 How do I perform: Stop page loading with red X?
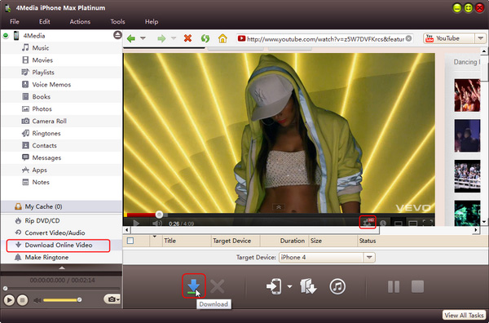[x=187, y=38]
